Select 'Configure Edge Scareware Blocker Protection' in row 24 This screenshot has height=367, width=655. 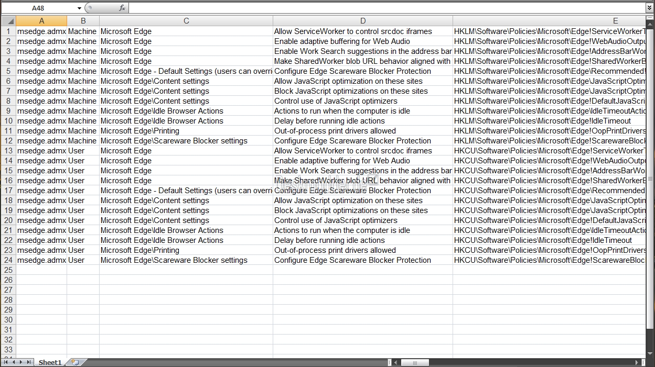(363, 260)
